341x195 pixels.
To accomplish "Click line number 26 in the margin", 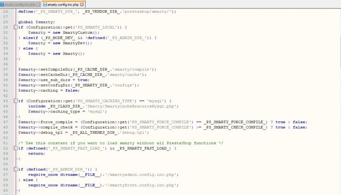I will click(x=5, y=12).
